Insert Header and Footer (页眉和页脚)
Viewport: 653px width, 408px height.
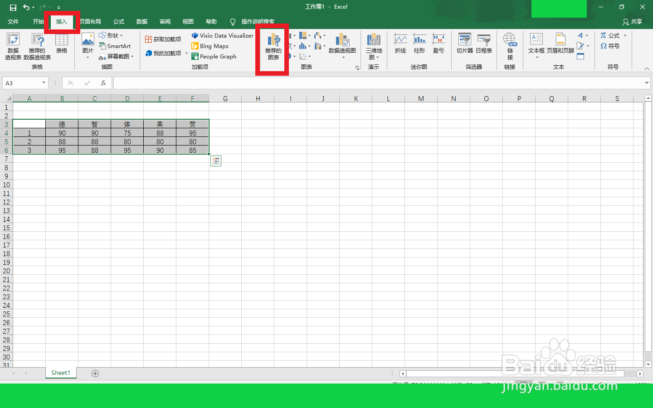[x=560, y=44]
